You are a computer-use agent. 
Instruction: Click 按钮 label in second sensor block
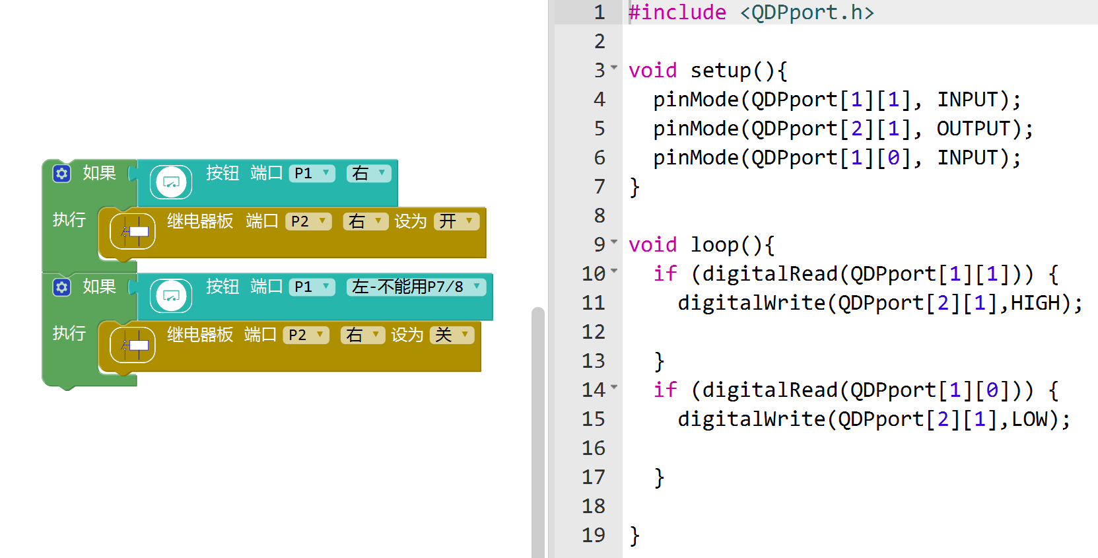click(223, 287)
